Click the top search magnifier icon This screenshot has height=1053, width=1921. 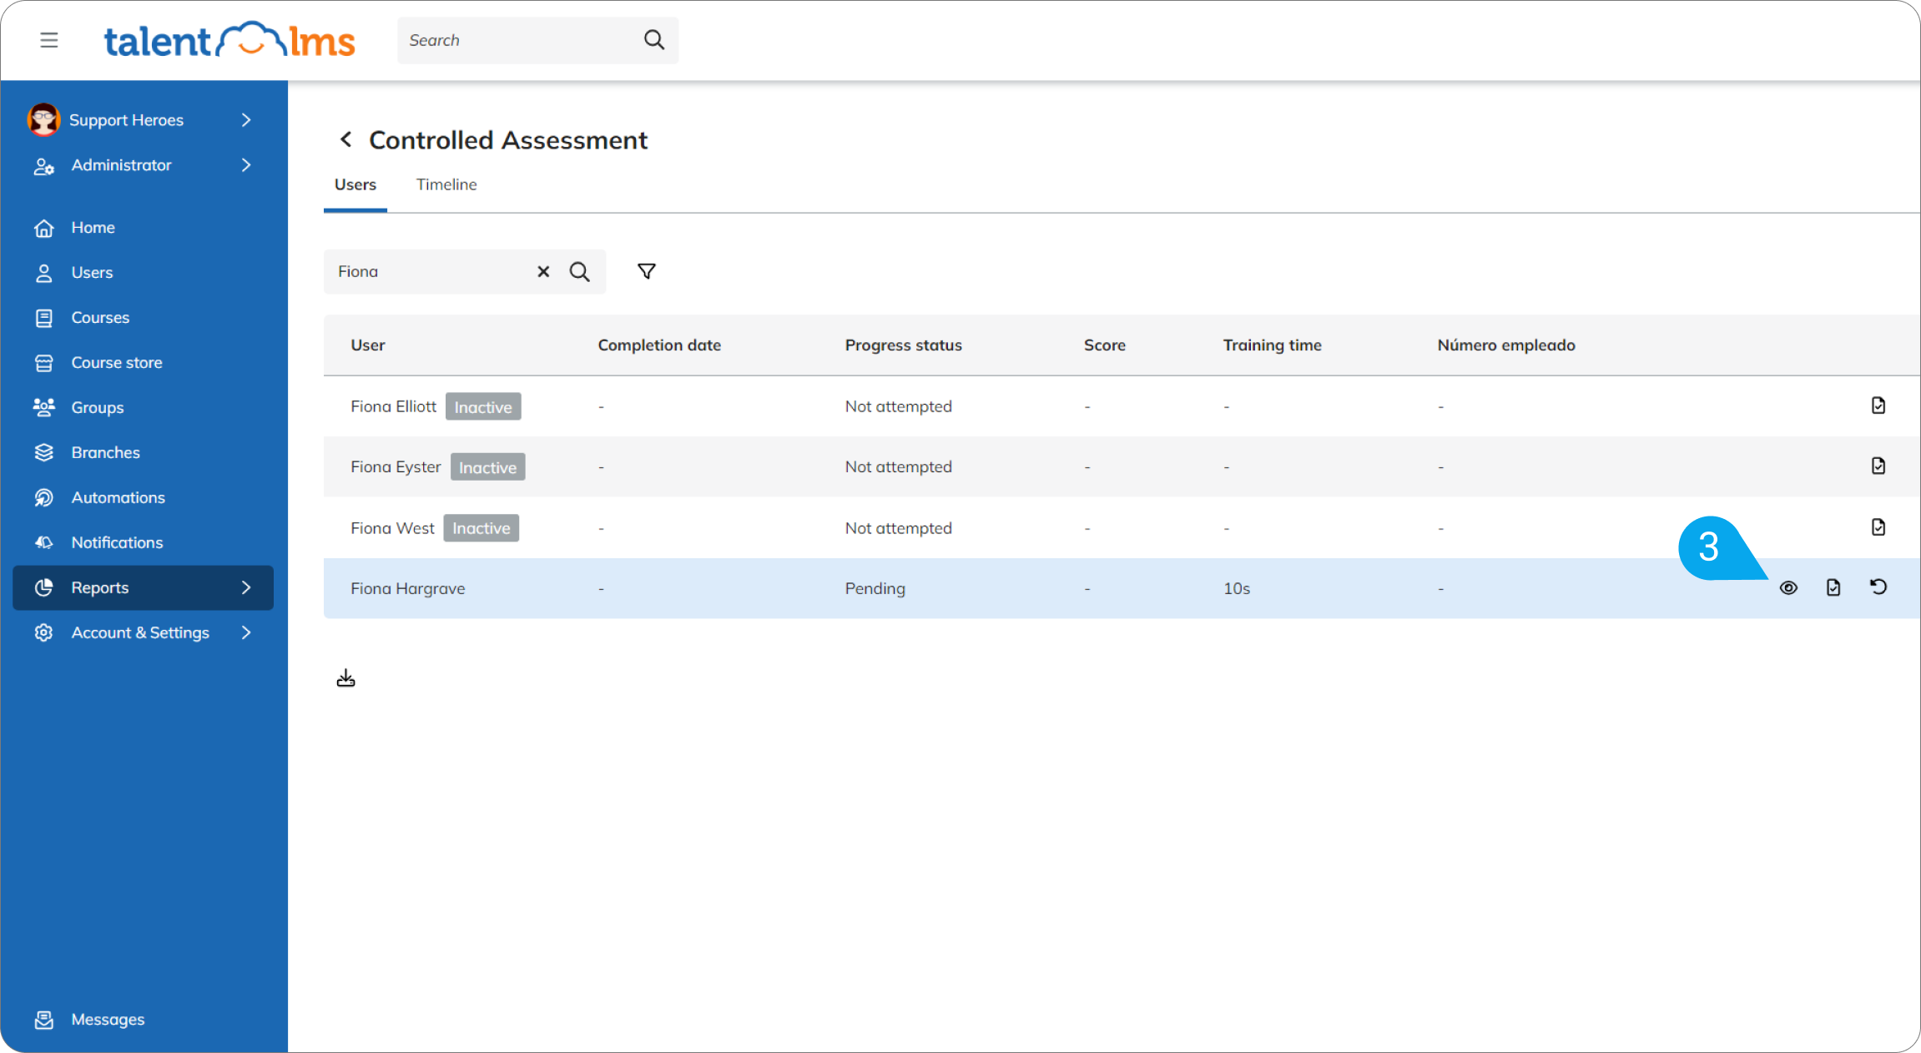click(654, 40)
